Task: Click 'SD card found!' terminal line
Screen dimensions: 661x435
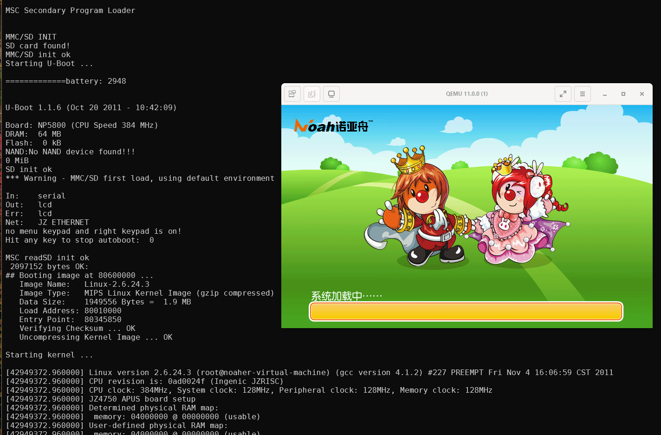Action: (x=38, y=46)
